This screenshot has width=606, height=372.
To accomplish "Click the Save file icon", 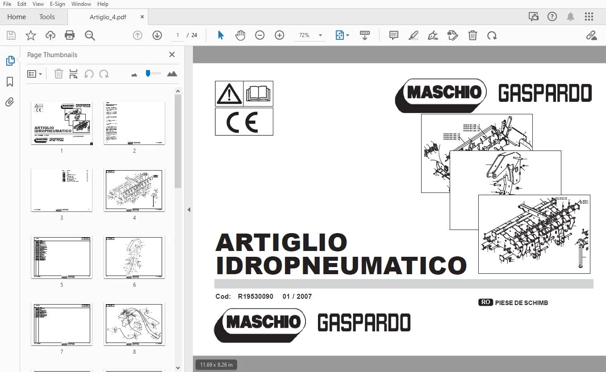I will [11, 35].
